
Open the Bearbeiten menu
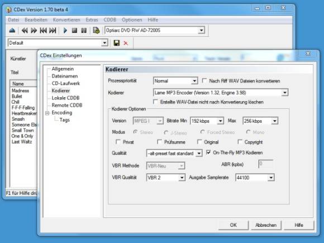click(x=36, y=20)
